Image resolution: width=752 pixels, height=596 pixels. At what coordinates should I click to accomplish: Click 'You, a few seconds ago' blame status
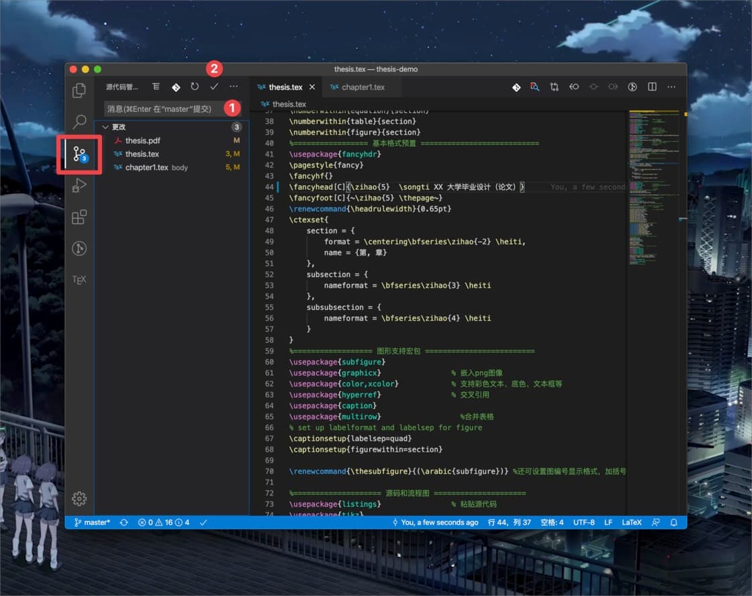pos(435,523)
